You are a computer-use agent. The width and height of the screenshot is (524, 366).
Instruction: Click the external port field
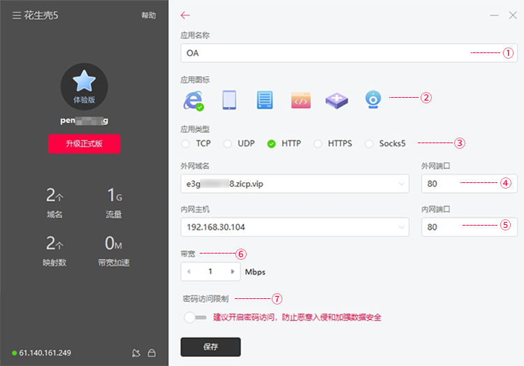coord(470,184)
